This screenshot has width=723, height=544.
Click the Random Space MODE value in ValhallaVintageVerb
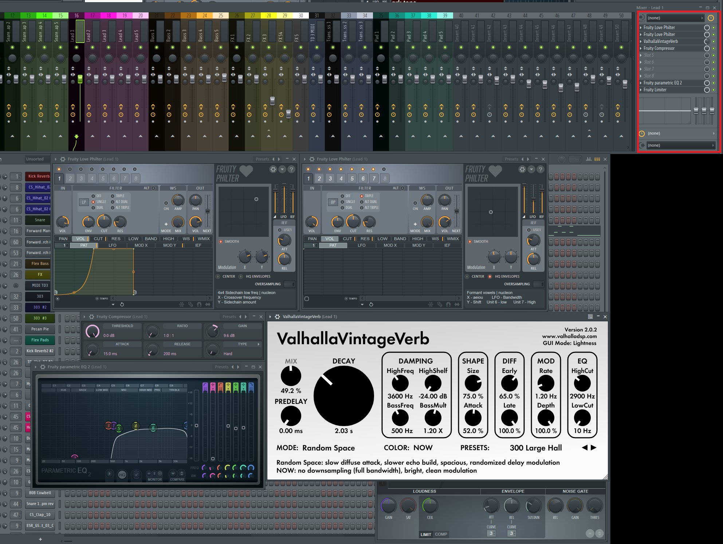point(328,448)
